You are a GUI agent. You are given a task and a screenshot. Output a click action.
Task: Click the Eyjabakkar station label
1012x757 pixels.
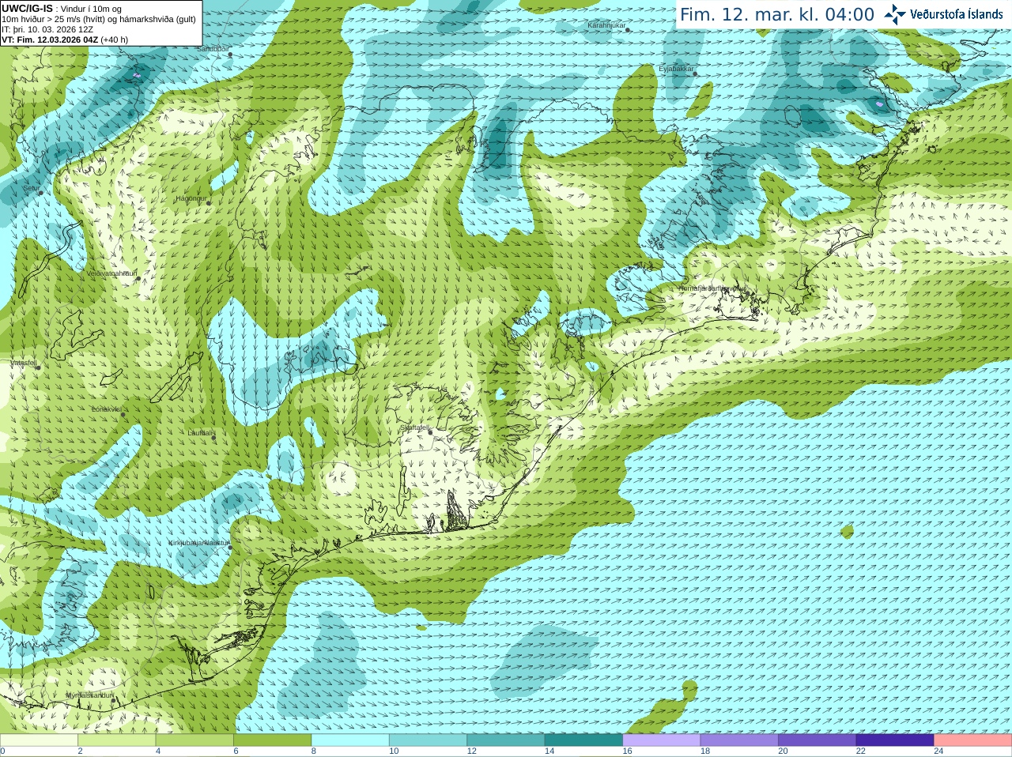[x=676, y=69]
